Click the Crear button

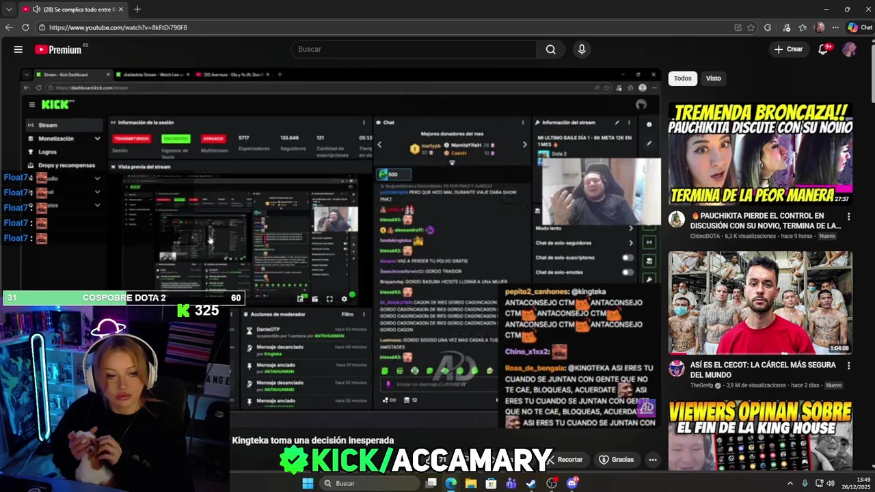point(789,49)
